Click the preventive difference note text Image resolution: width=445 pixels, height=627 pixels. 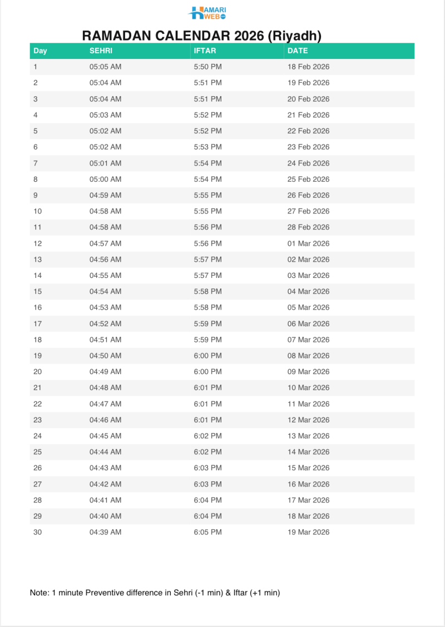tap(155, 593)
